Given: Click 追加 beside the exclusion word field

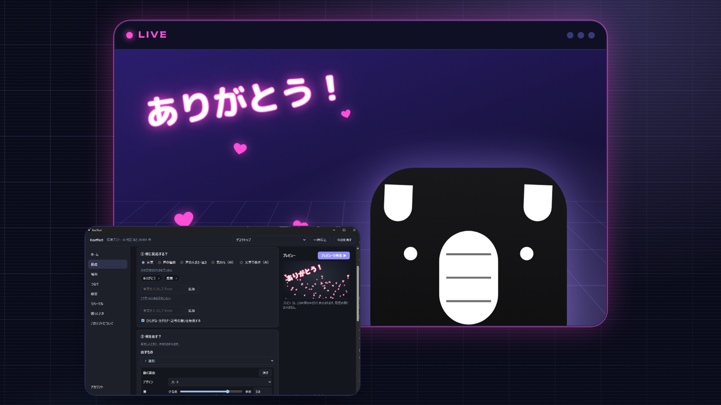Looking at the screenshot, I should click(192, 310).
